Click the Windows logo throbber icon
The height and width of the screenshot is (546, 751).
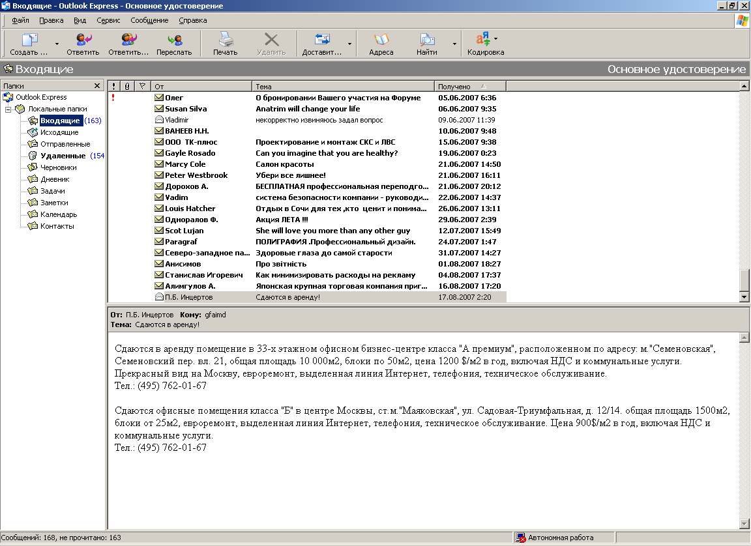click(x=743, y=21)
